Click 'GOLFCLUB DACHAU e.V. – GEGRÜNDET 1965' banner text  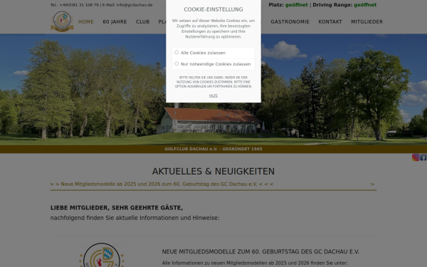point(213,149)
